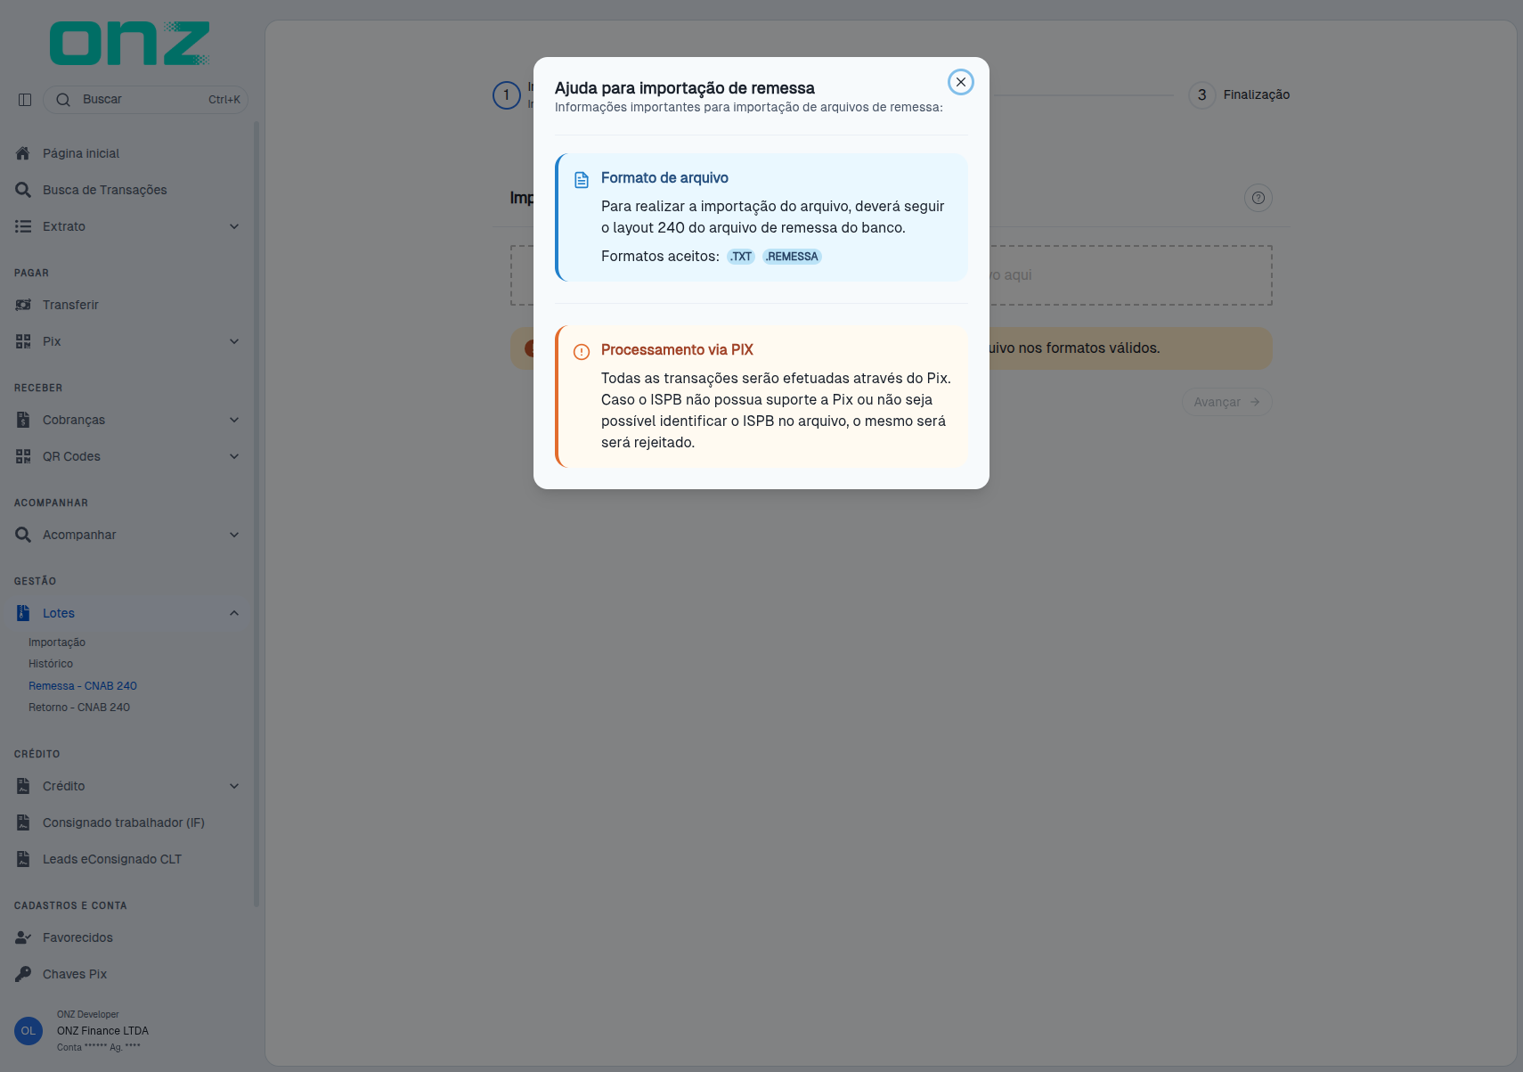Click the Favorecidos user icon
Image resolution: width=1523 pixels, height=1072 pixels.
[23, 937]
